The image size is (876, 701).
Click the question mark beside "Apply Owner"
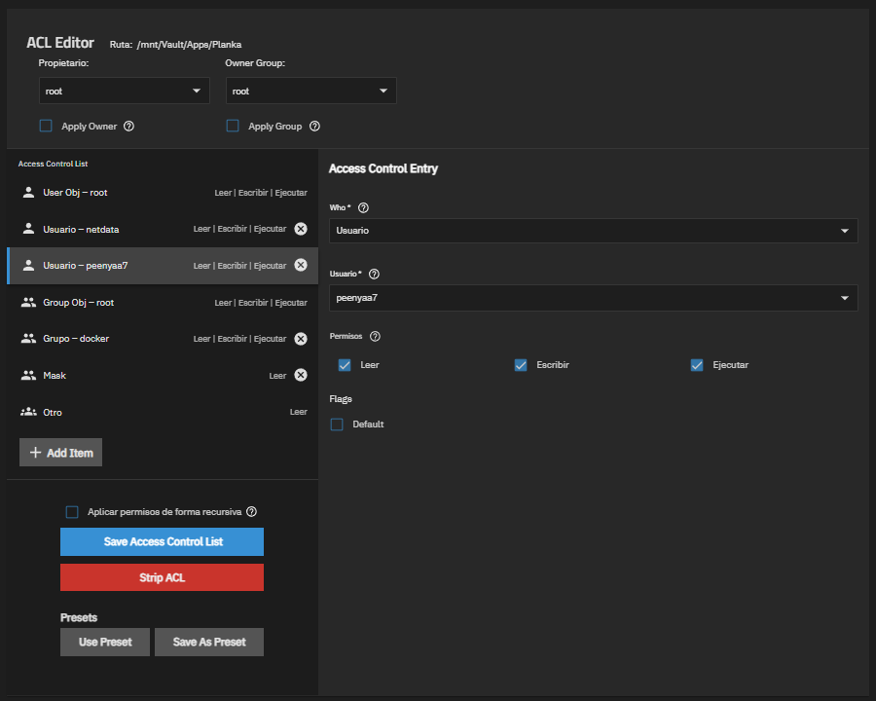pyautogui.click(x=131, y=126)
